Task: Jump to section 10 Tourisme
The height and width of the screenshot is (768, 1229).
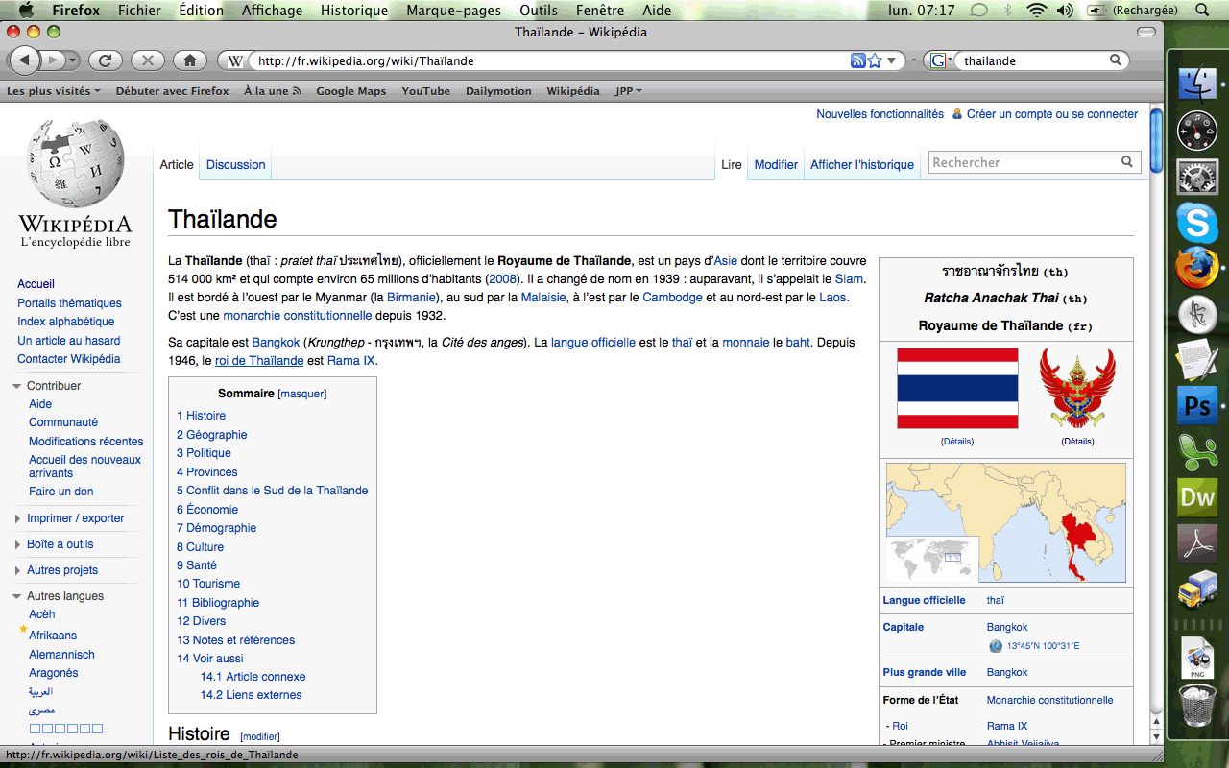Action: 208,584
